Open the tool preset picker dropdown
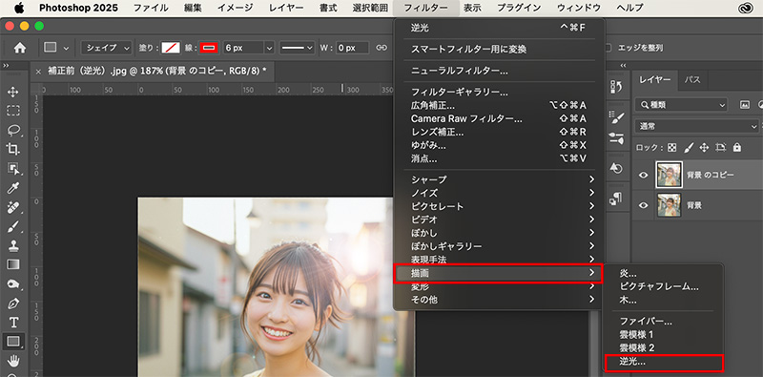Viewport: 763px width, 377px height. pos(56,48)
